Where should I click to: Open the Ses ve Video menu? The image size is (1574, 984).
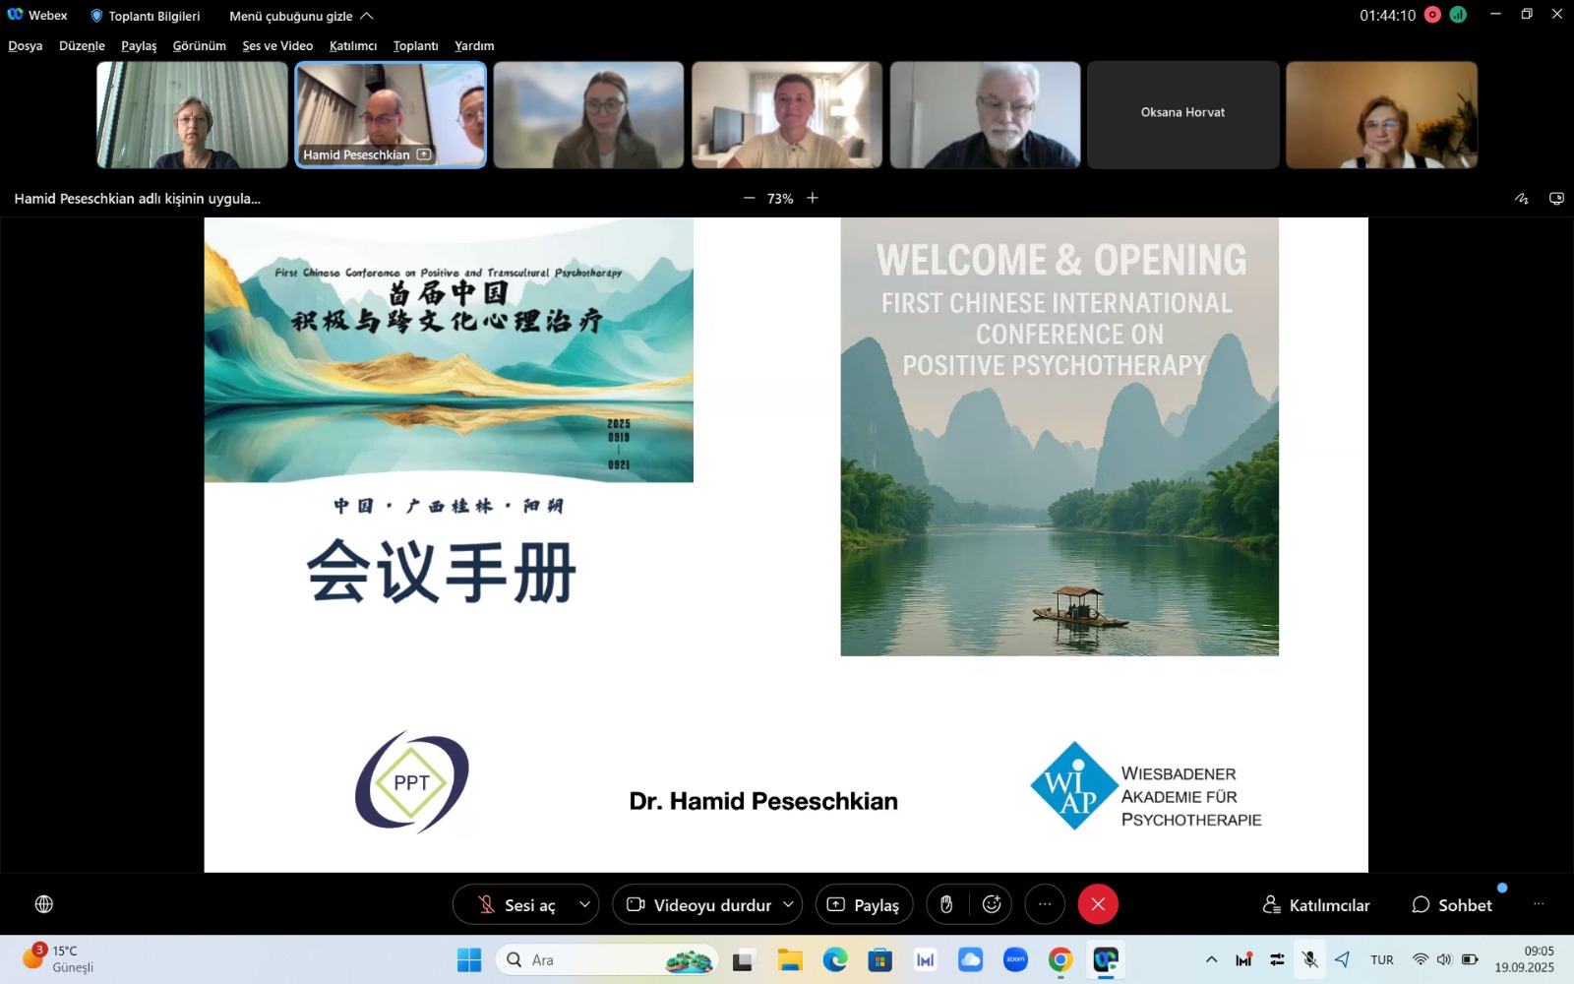click(x=277, y=46)
